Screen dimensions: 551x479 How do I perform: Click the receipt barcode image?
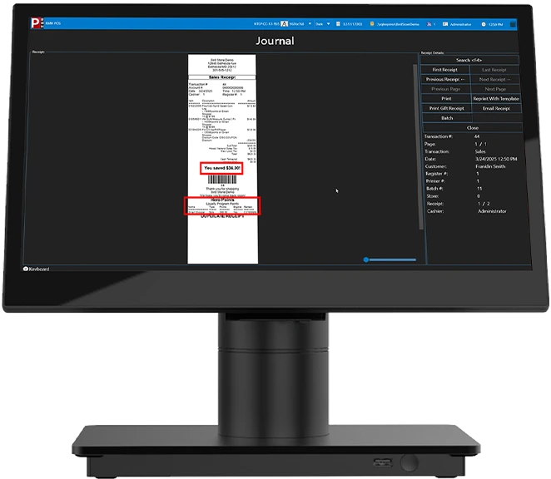[x=221, y=179]
